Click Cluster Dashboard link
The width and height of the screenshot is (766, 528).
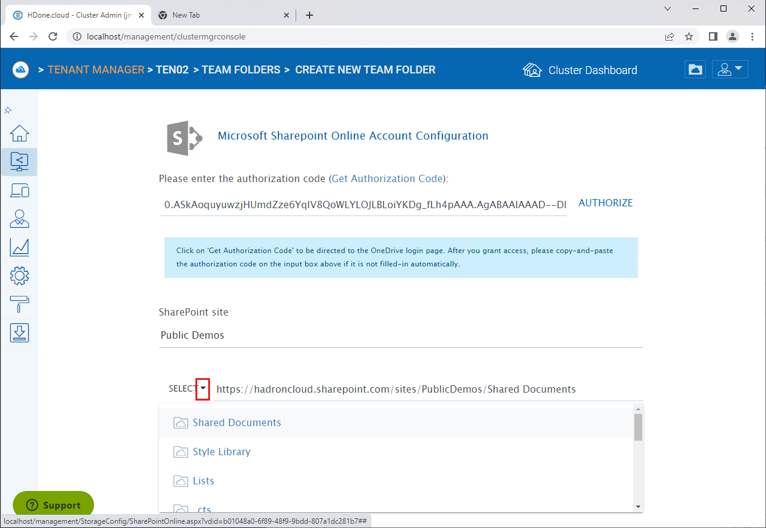pos(592,70)
